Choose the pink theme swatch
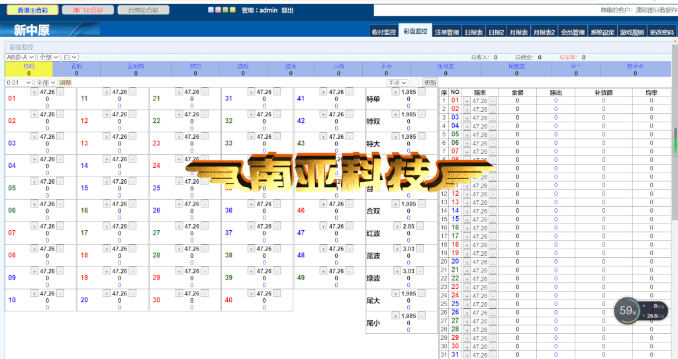This screenshot has width=678, height=359. [x=218, y=9]
